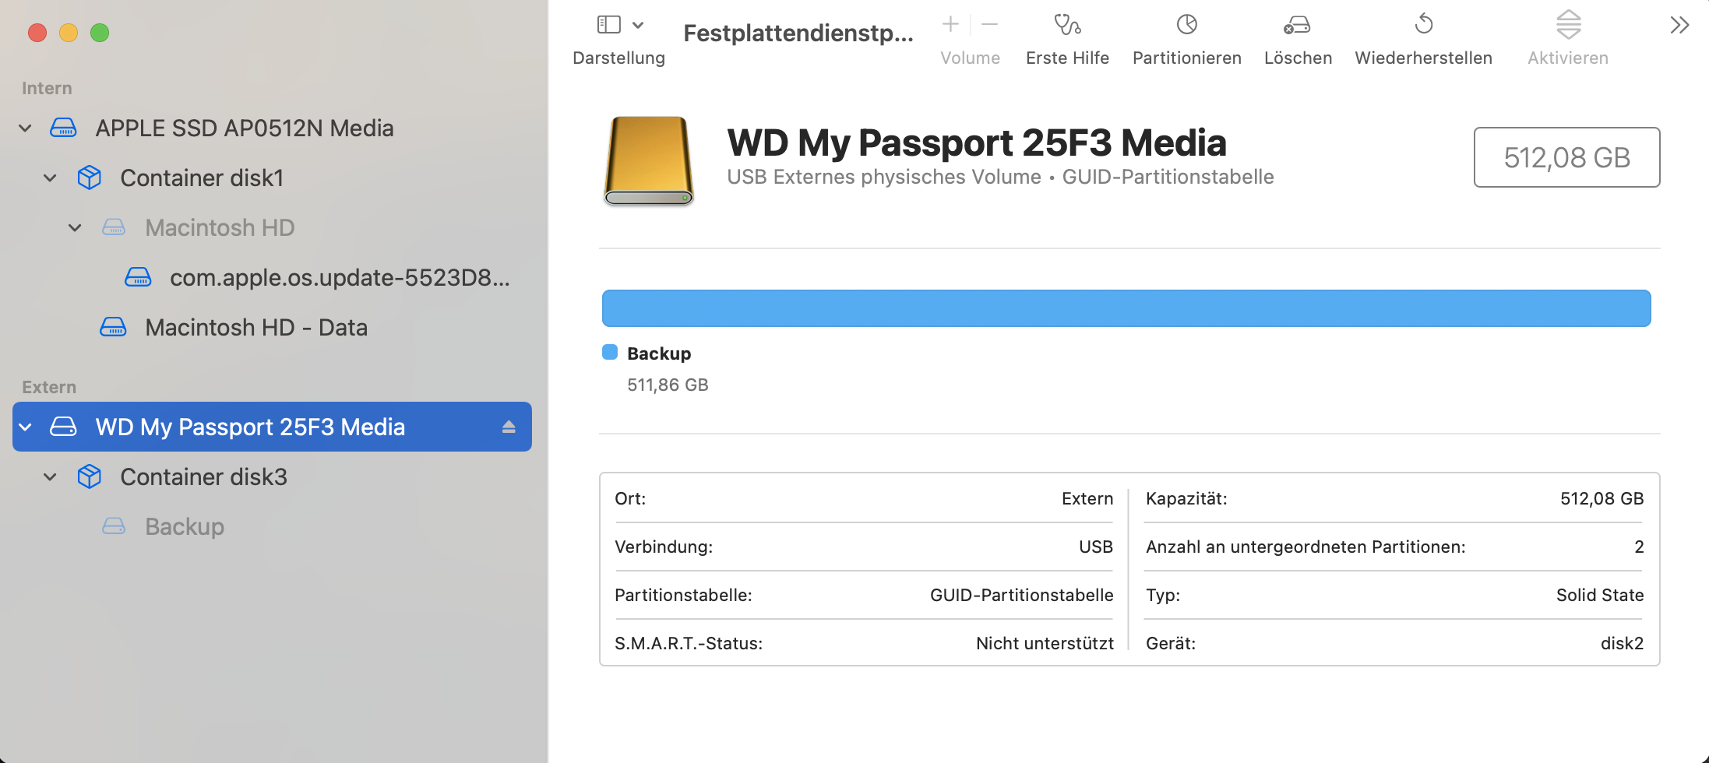Image resolution: width=1709 pixels, height=763 pixels.
Task: Collapse the APPLE SSD AP0512N Media tree
Action: (x=26, y=128)
